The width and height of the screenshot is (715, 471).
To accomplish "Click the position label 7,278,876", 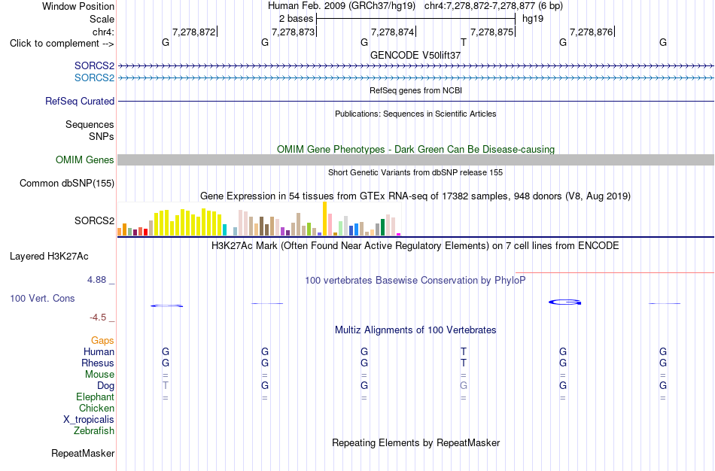I will pos(591,32).
